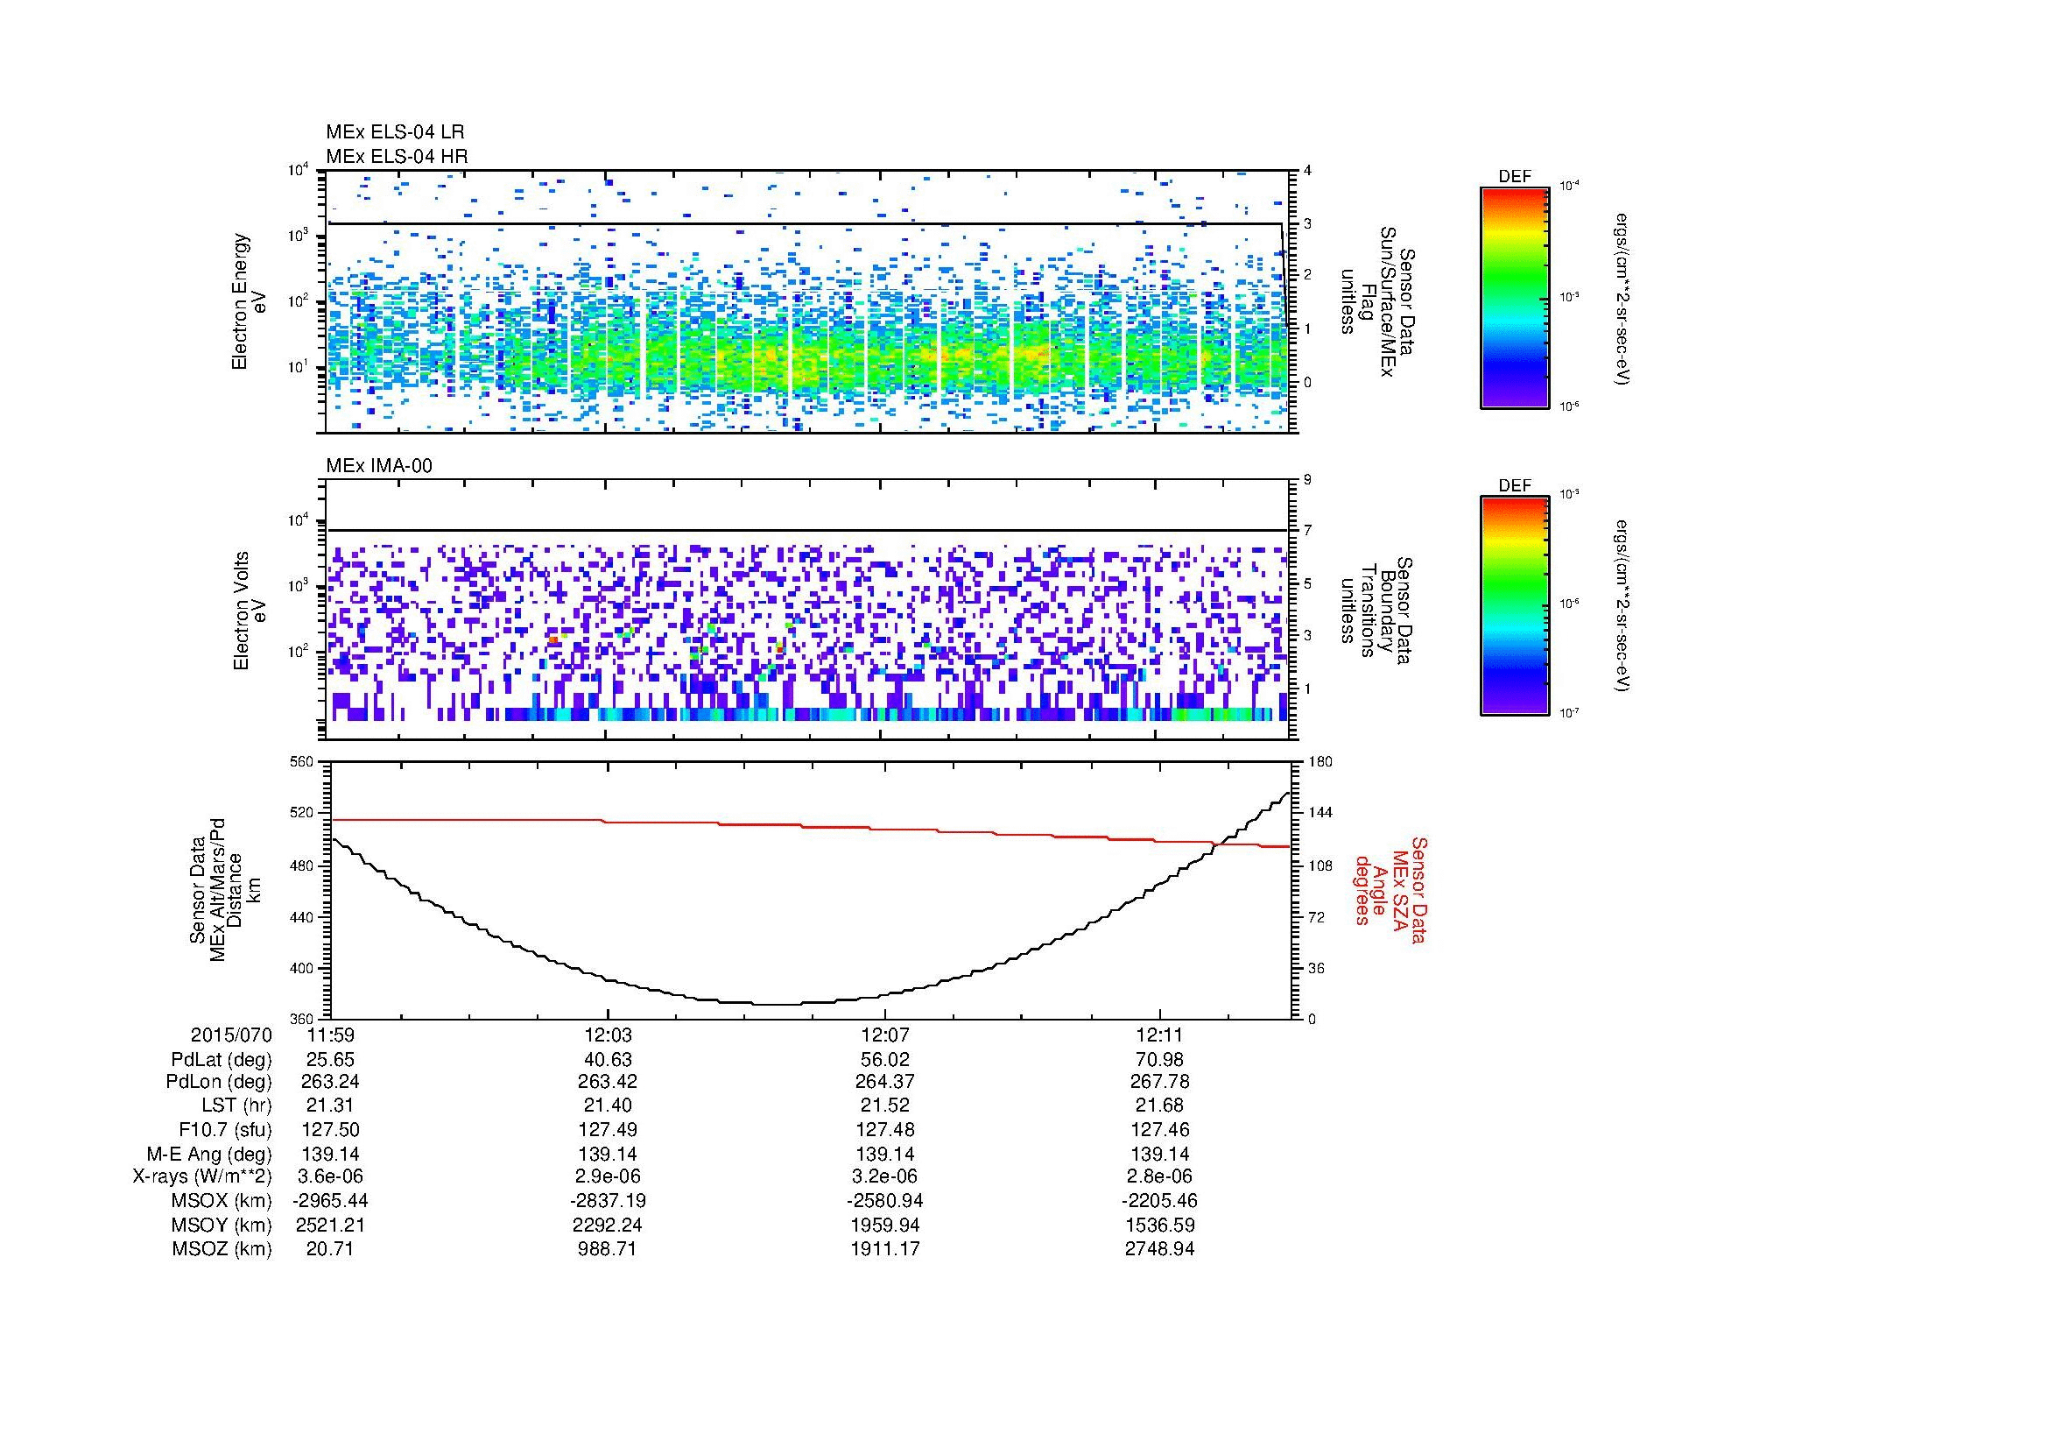The image size is (2048, 1448).
Task: Click PdLon value 263.24
Action: click(x=330, y=1082)
